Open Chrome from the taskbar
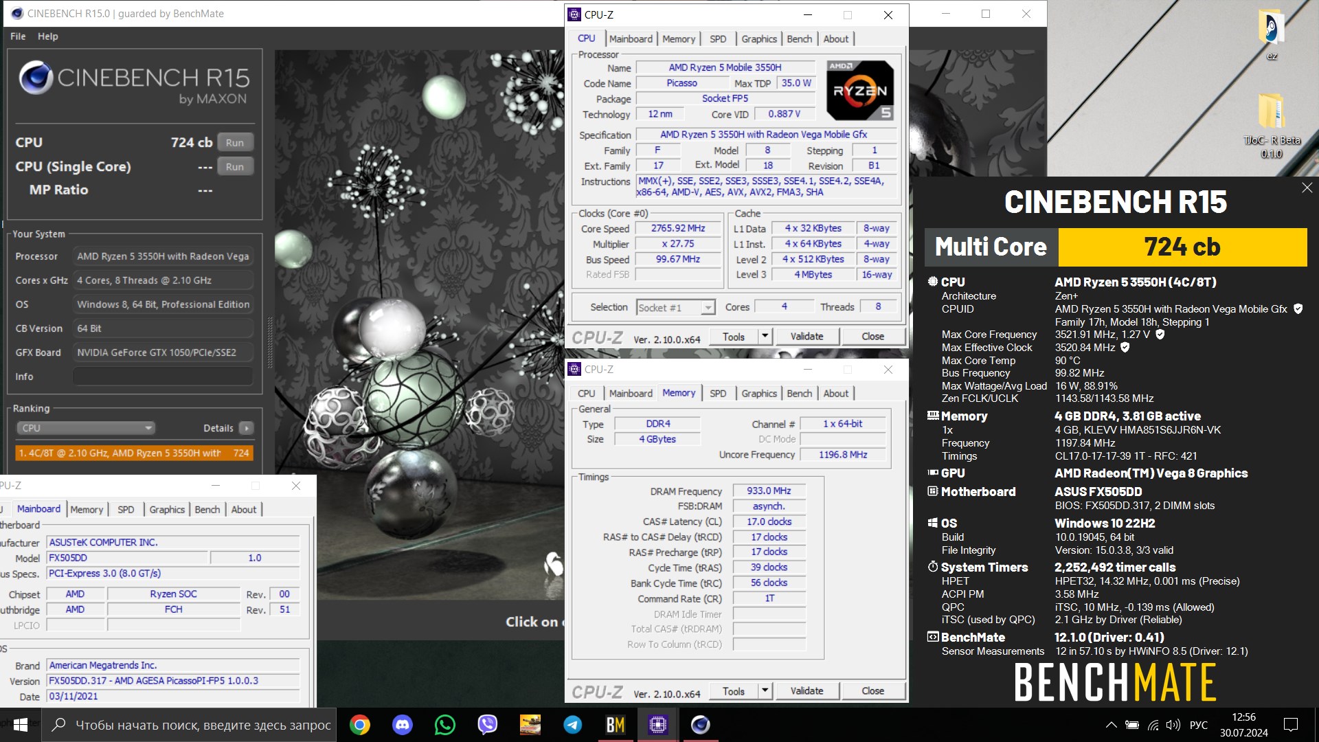 [359, 725]
